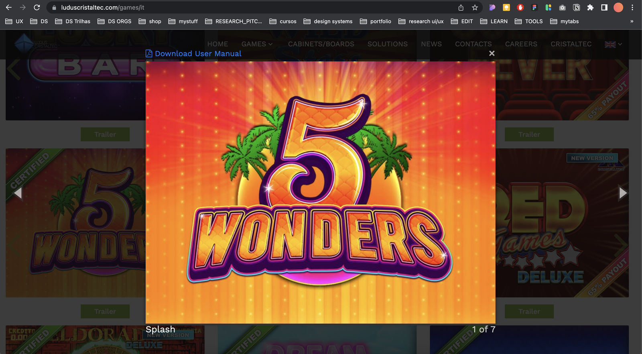Open the research ui/ux bookmarks folder
Screen dimensions: 642x354
point(421,21)
